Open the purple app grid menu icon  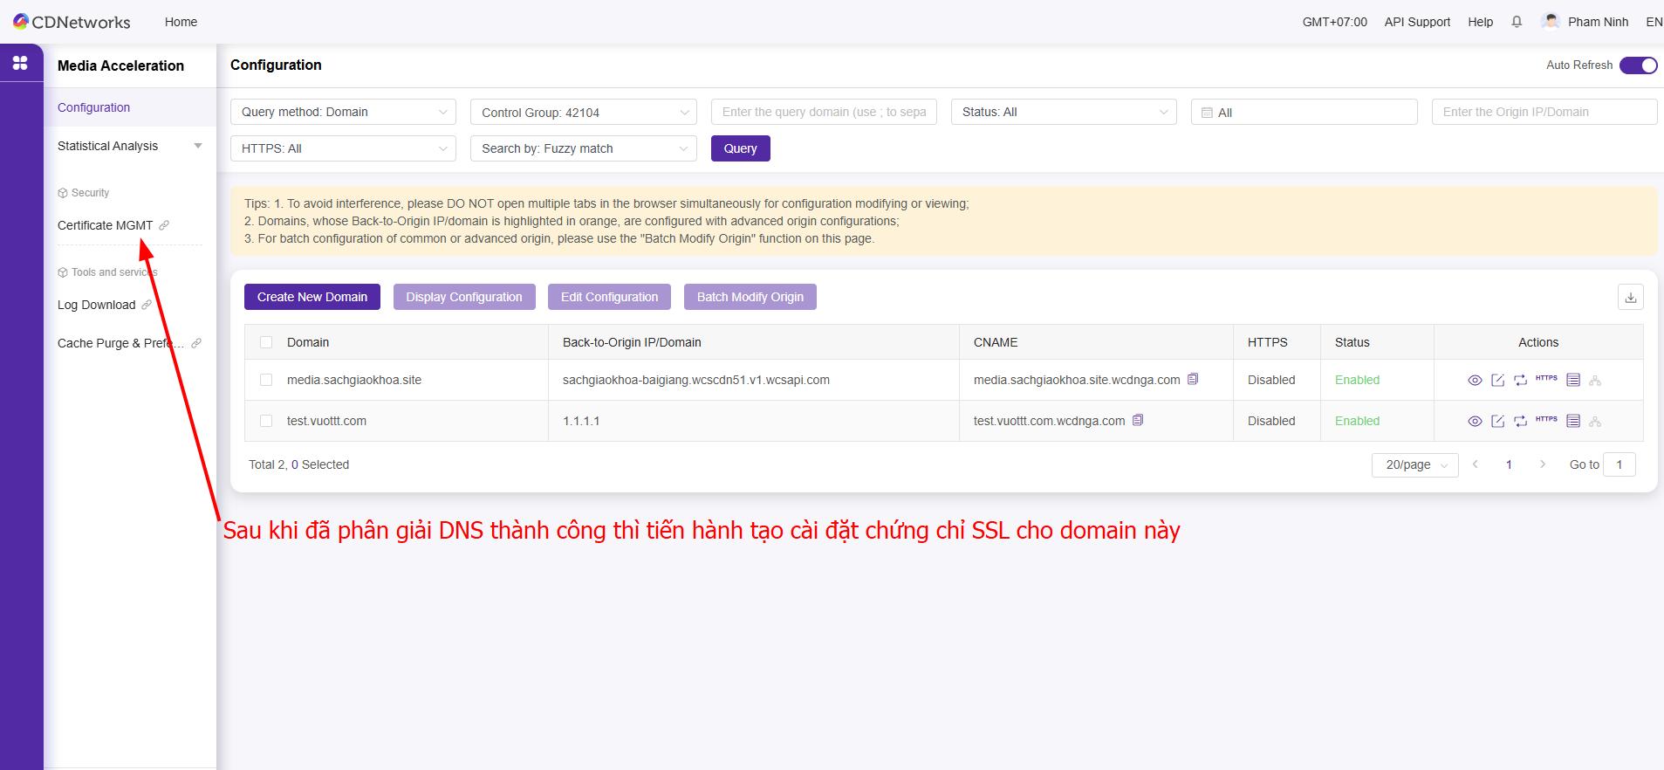[x=20, y=63]
